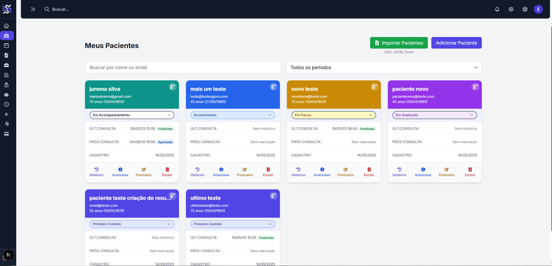This screenshot has width=552, height=266.
Task: Click Importar Pacientes button
Action: coord(399,43)
